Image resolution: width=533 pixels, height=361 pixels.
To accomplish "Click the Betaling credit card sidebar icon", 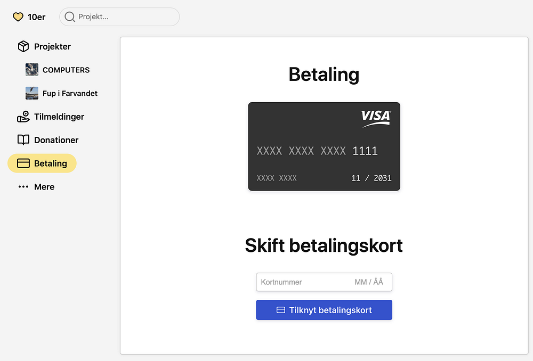I will click(23, 163).
